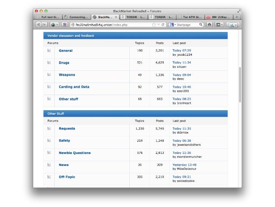Click the status icon beside Safety forum
Screen dimensions: 275x207
coord(49,140)
